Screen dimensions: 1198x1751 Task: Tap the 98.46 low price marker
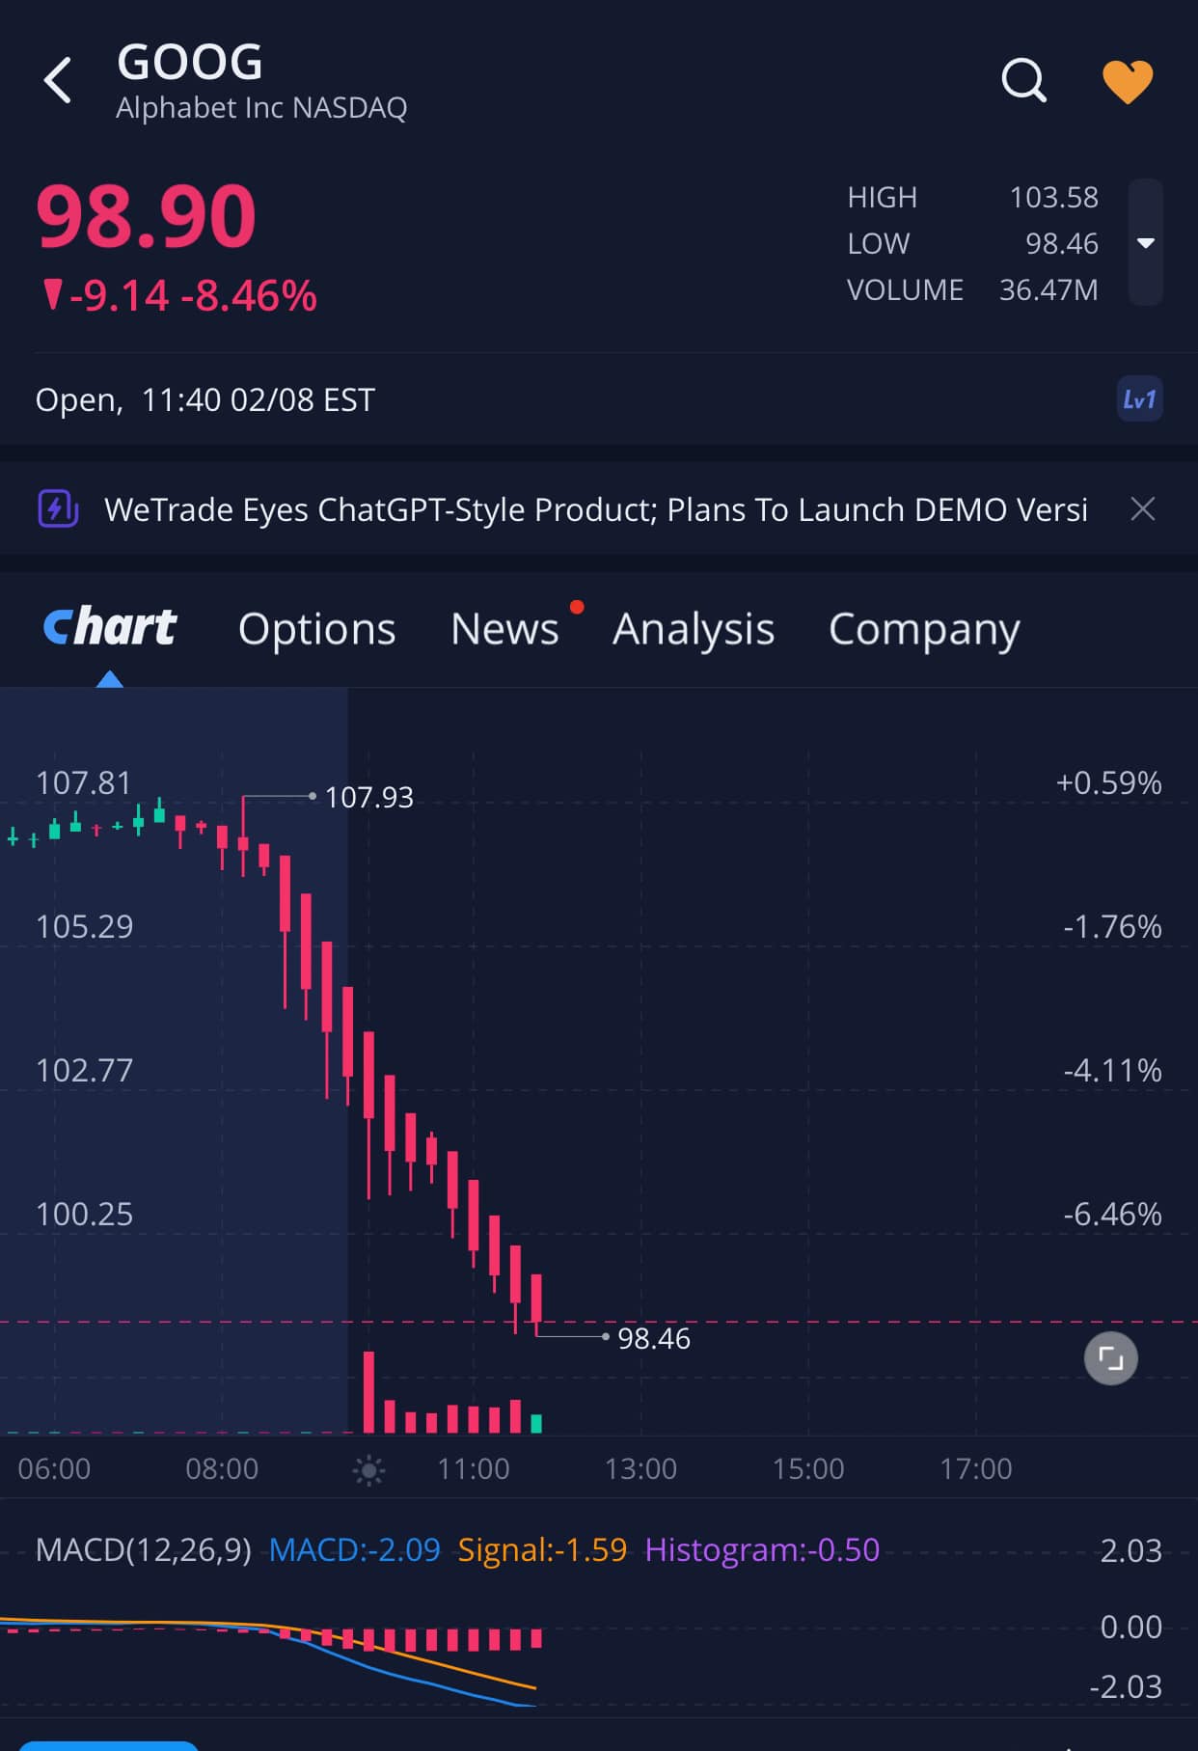point(653,1338)
